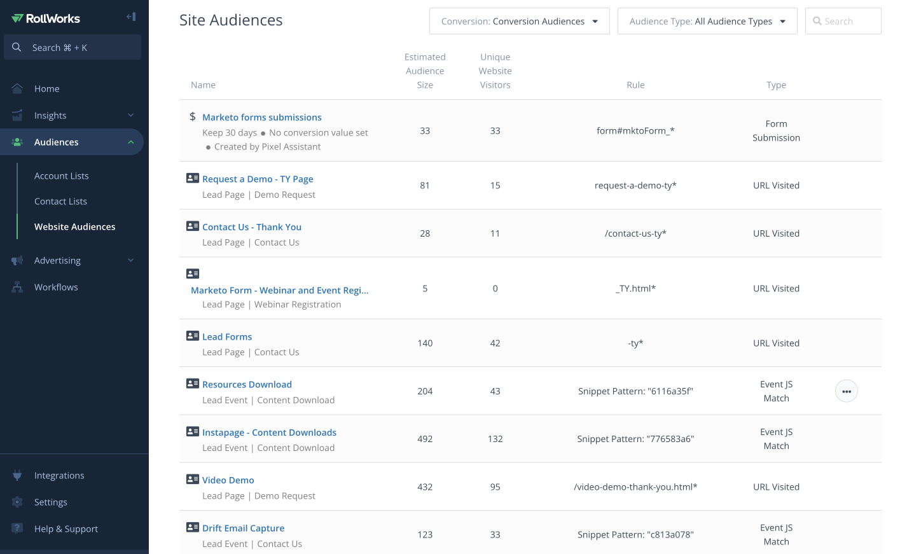The width and height of the screenshot is (907, 554).
Task: Click the card icon beside Drift Email Capture
Action: [x=193, y=527]
